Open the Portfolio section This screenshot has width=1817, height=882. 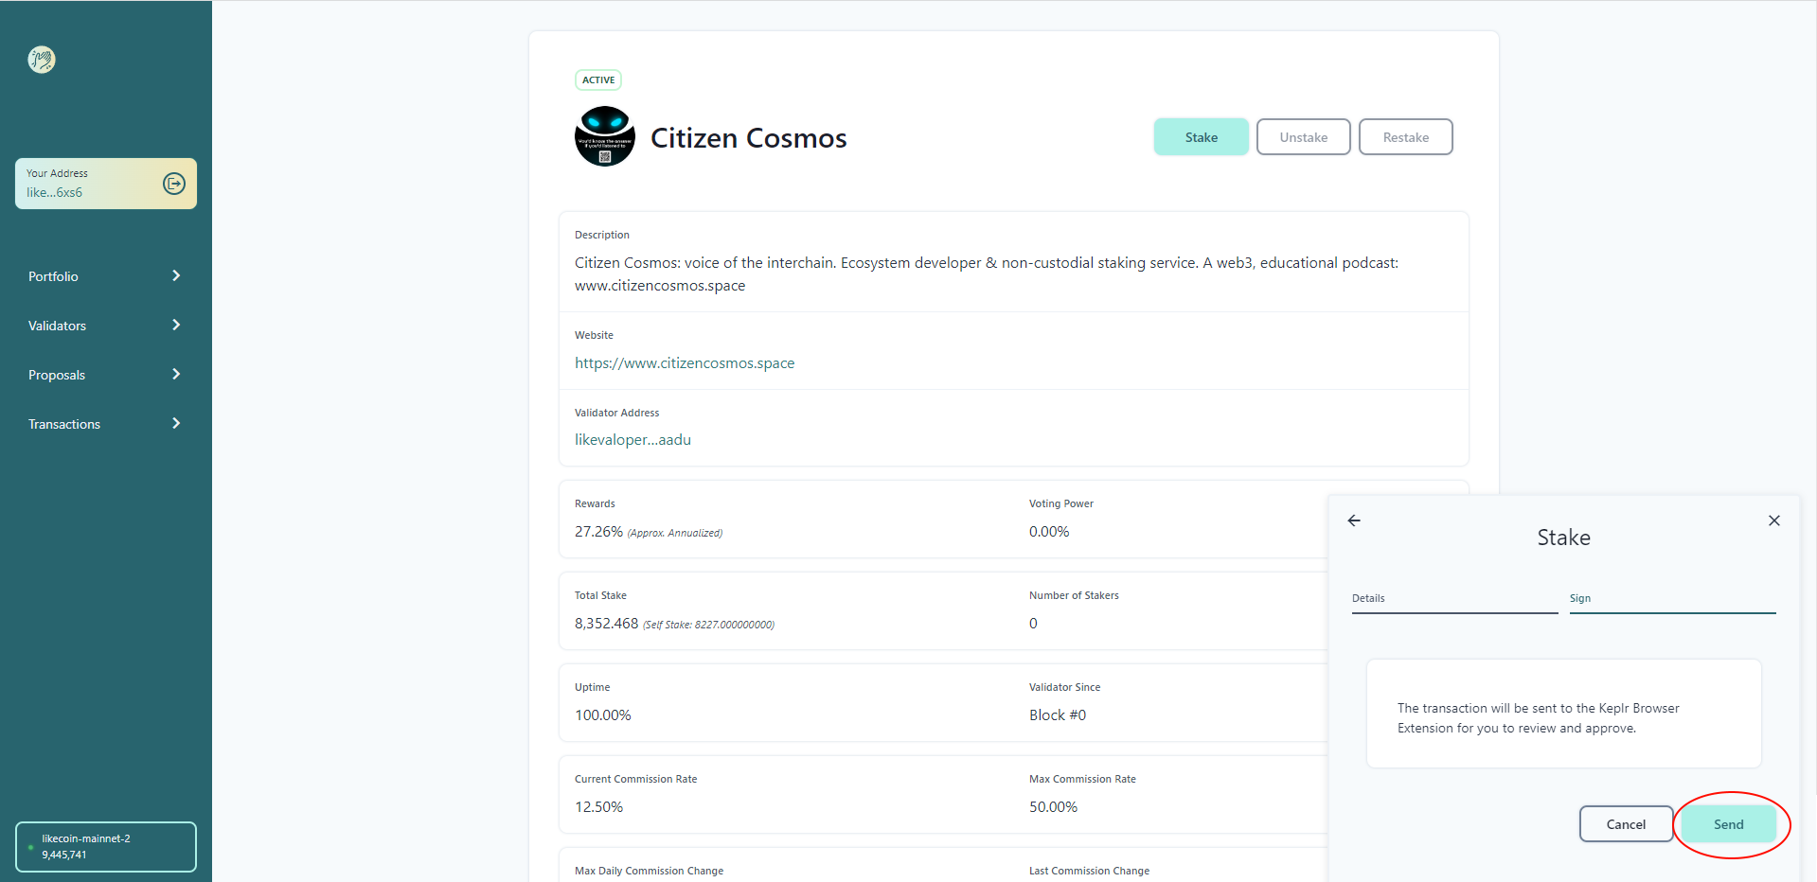53,276
